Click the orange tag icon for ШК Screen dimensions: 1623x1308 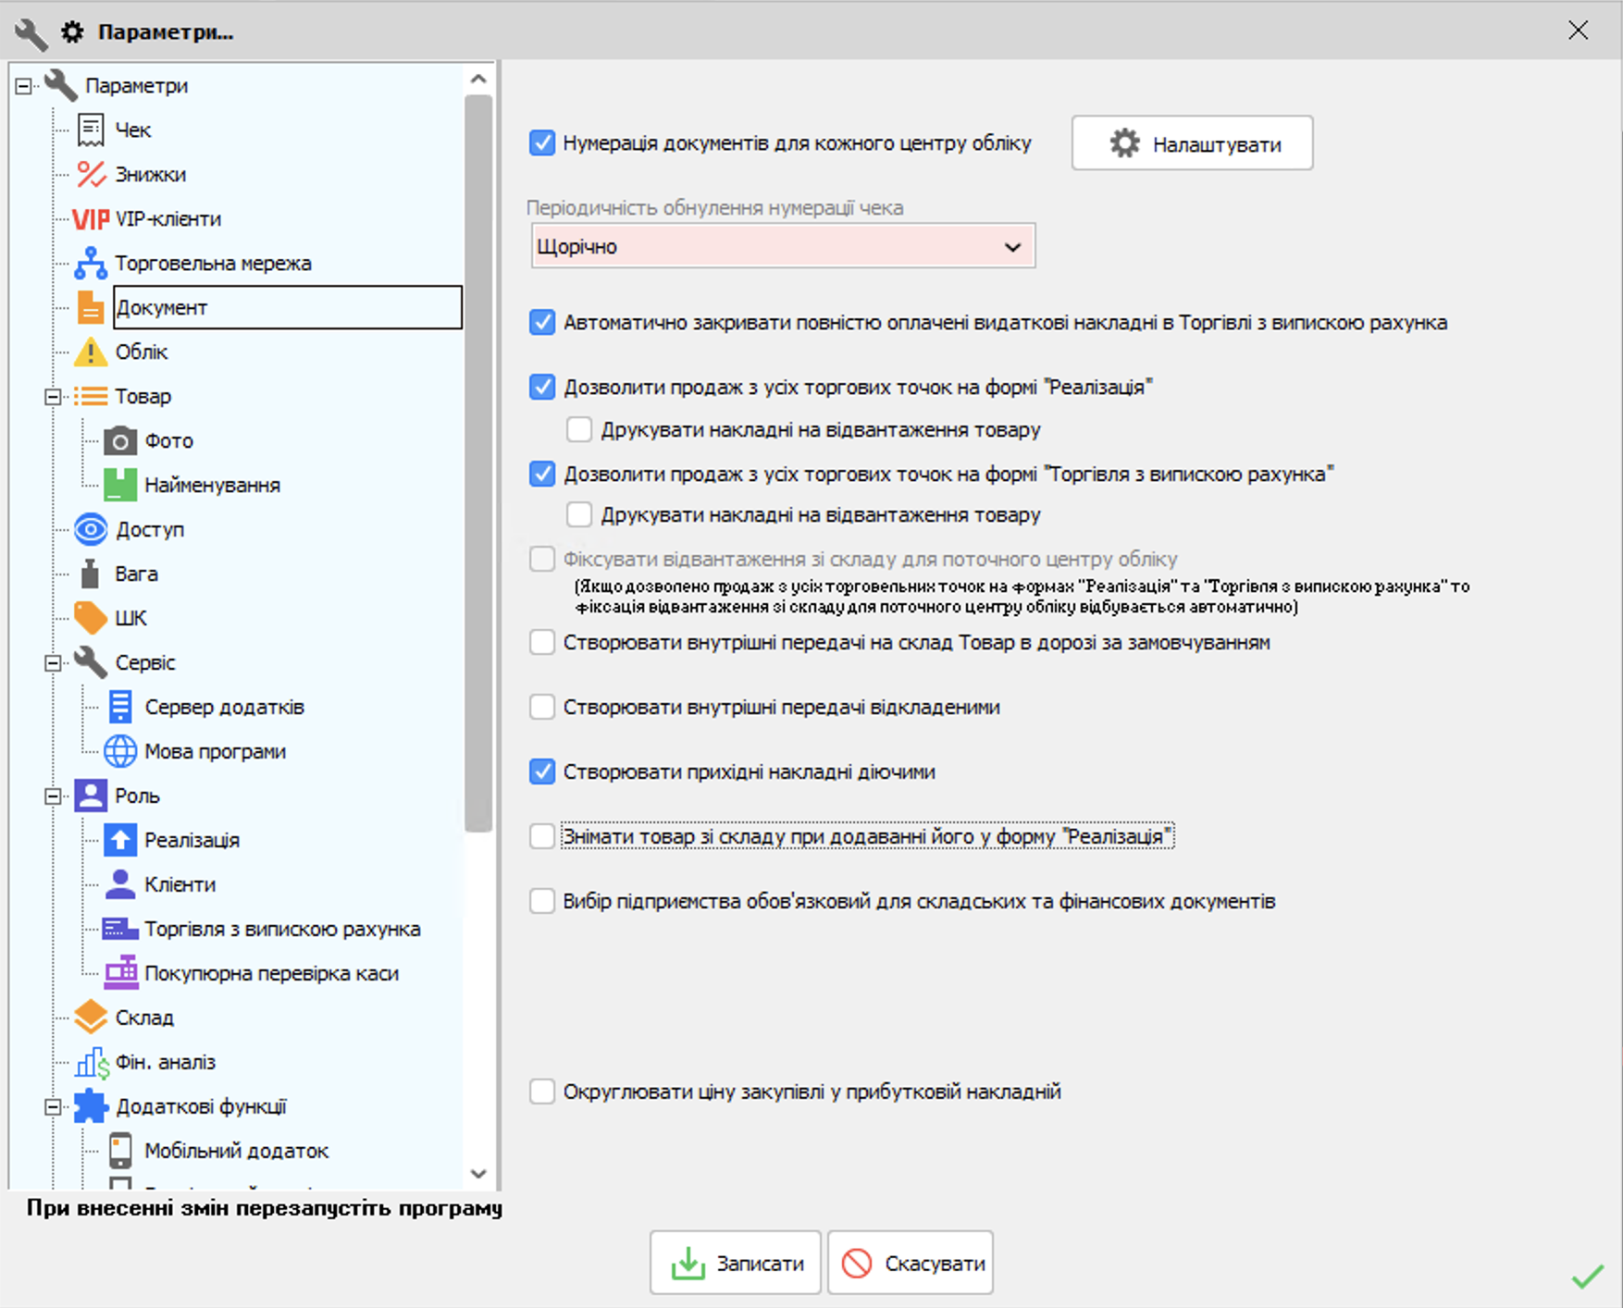click(x=91, y=618)
